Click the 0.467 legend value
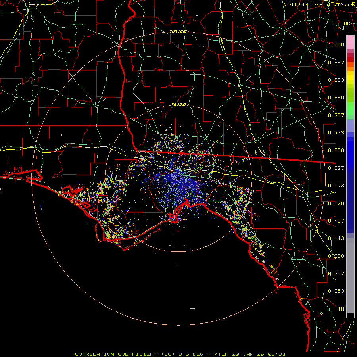The width and height of the screenshot is (357, 357). (x=336, y=221)
